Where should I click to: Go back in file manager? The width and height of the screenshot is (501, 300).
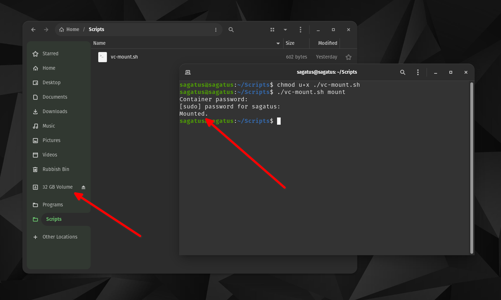tap(33, 30)
